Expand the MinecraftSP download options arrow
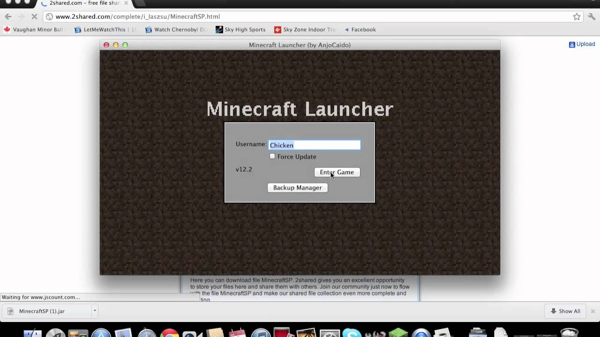This screenshot has height=337, width=600. [94, 311]
